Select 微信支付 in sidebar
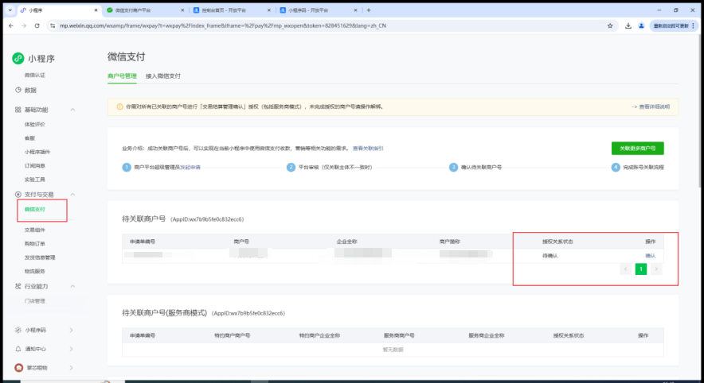Viewport: 704px width, 383px height. click(35, 209)
